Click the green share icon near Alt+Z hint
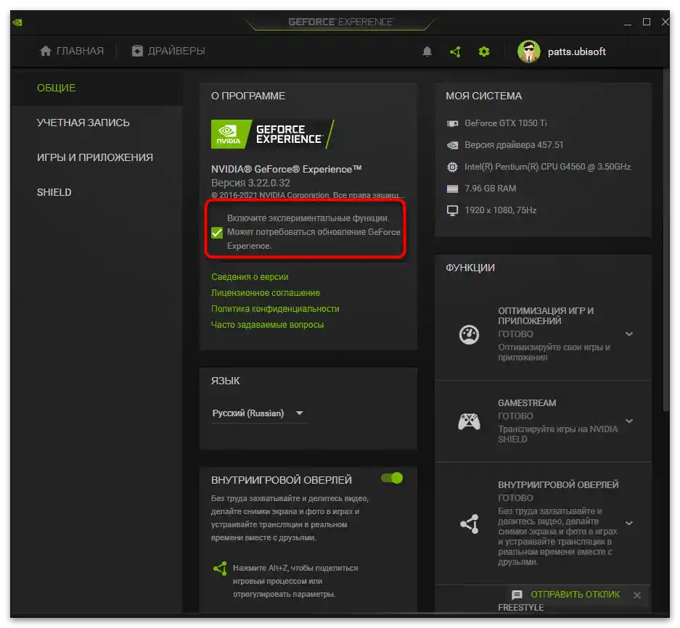Screen dimensions: 680x628 pyautogui.click(x=221, y=569)
